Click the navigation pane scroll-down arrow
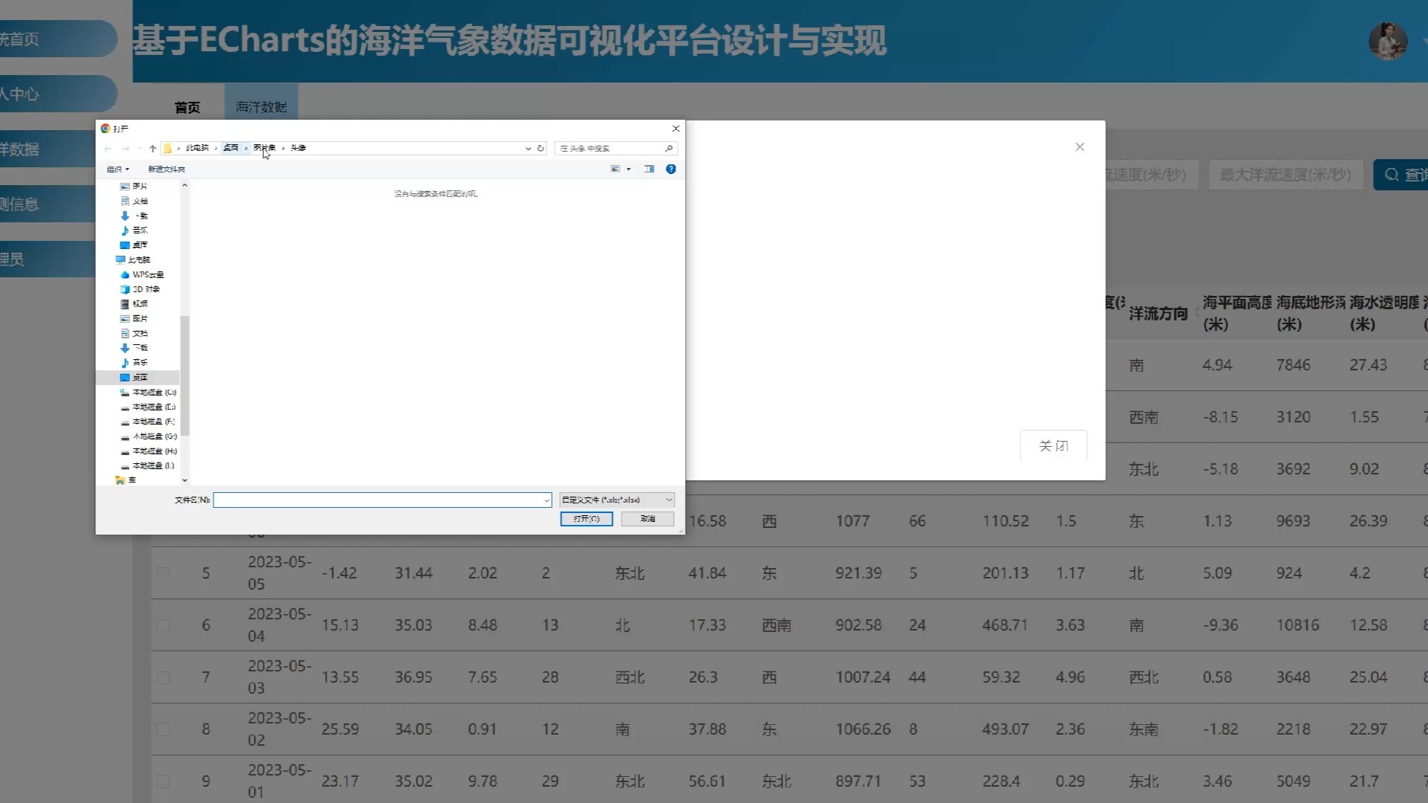 [x=185, y=480]
